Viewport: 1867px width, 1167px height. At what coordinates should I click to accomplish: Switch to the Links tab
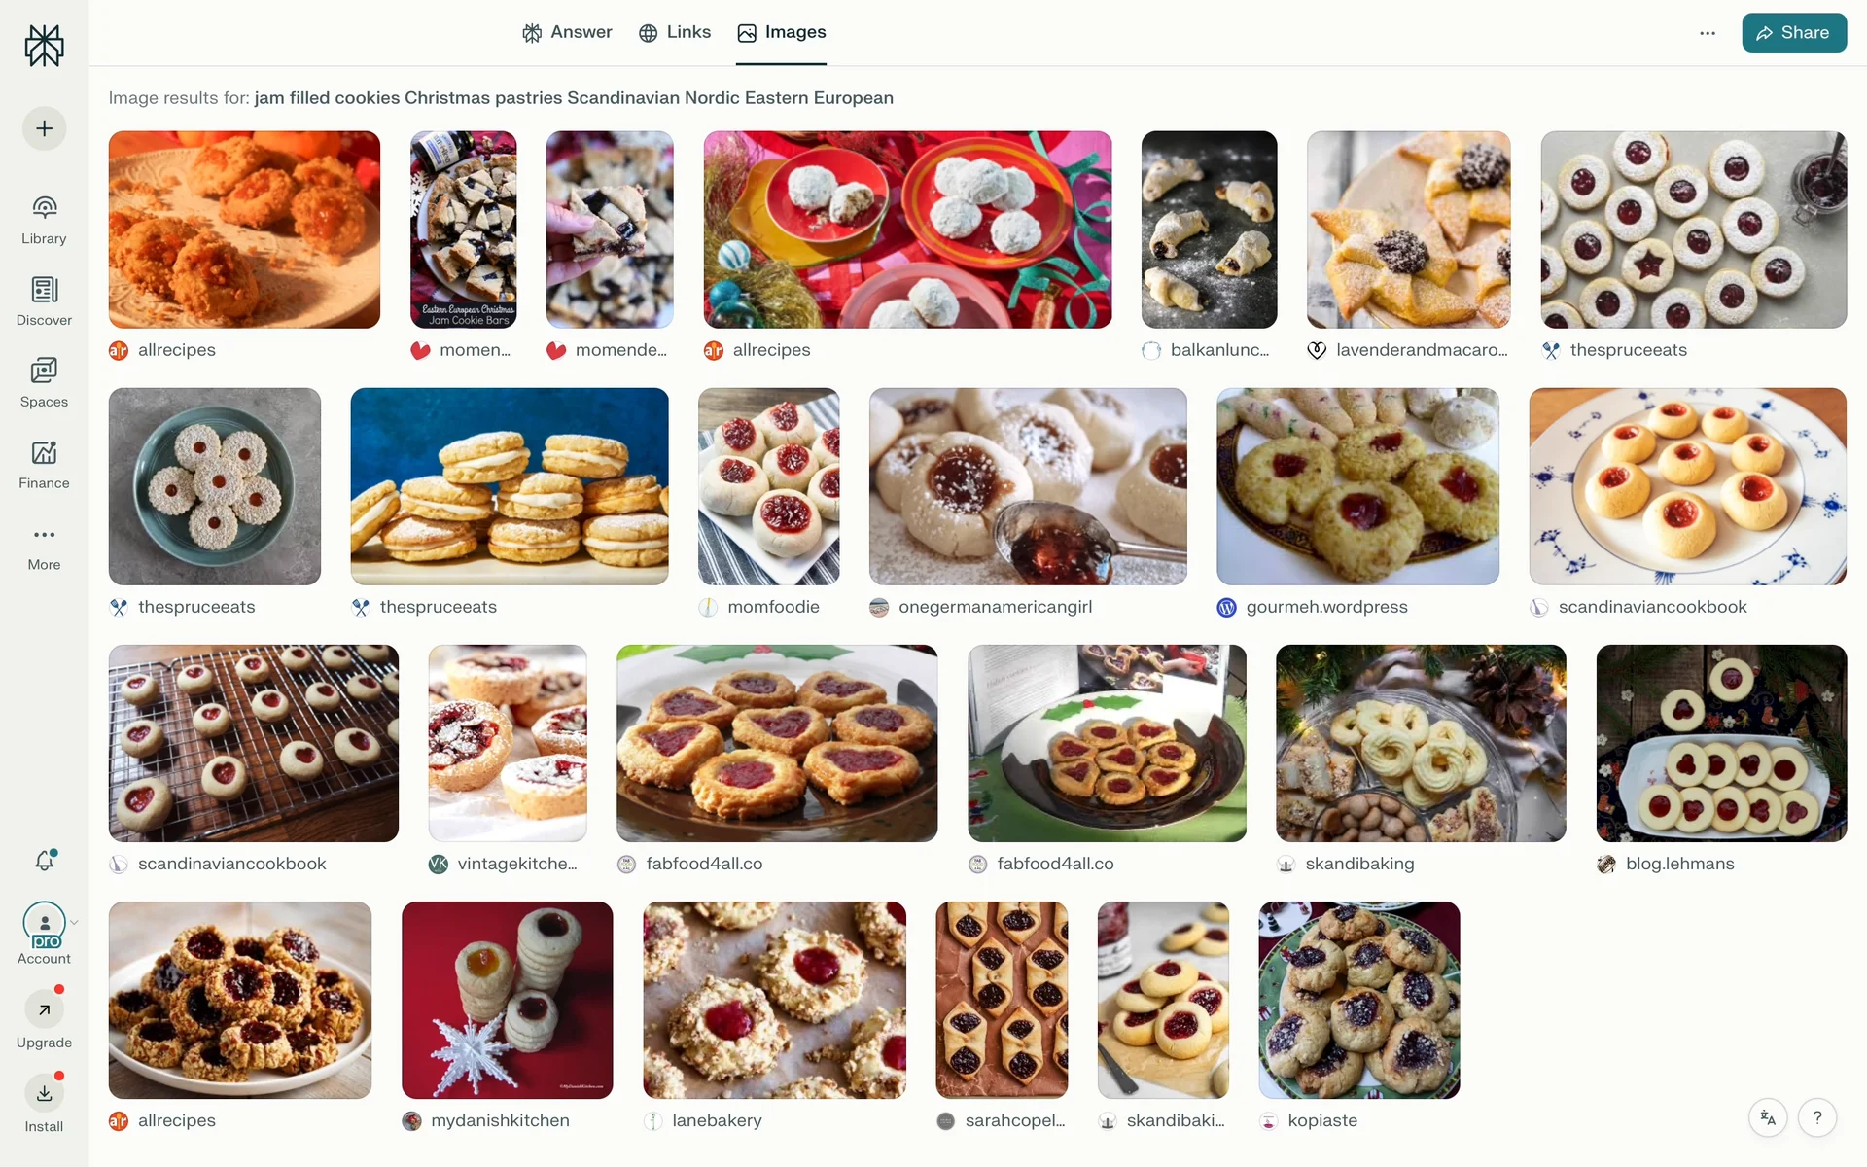(x=675, y=32)
